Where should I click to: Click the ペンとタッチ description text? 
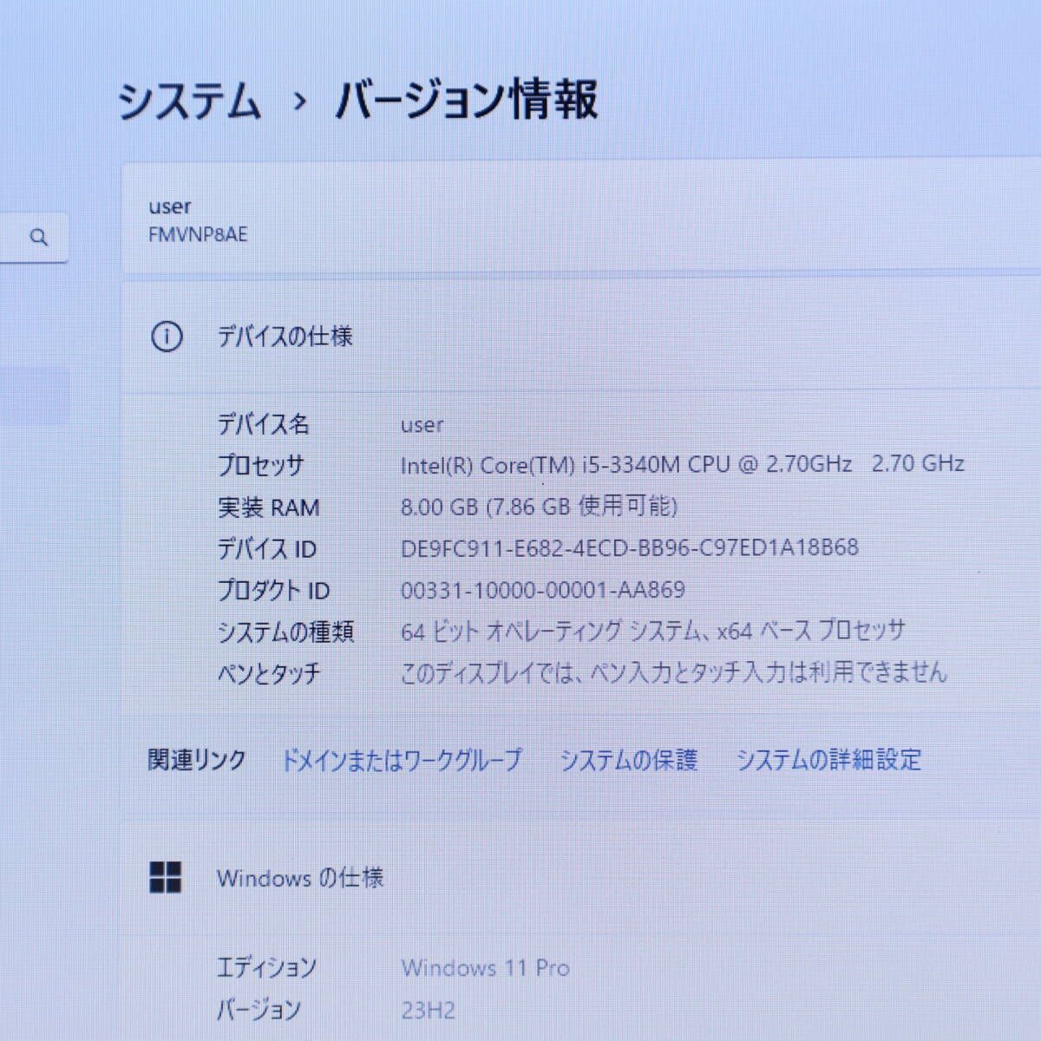coord(674,672)
